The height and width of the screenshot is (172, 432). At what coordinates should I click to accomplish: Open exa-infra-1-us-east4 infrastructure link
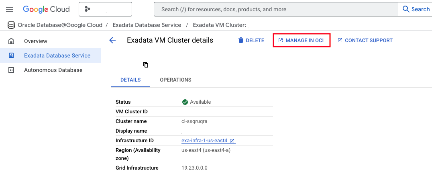point(204,141)
